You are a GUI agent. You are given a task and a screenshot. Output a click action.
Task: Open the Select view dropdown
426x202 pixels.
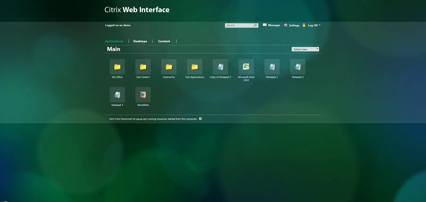pyautogui.click(x=305, y=49)
